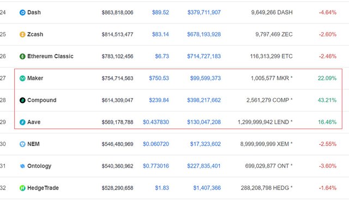Screen dimensions: 349x202
Task: Open the Maker coin name link
Action: tap(35, 78)
